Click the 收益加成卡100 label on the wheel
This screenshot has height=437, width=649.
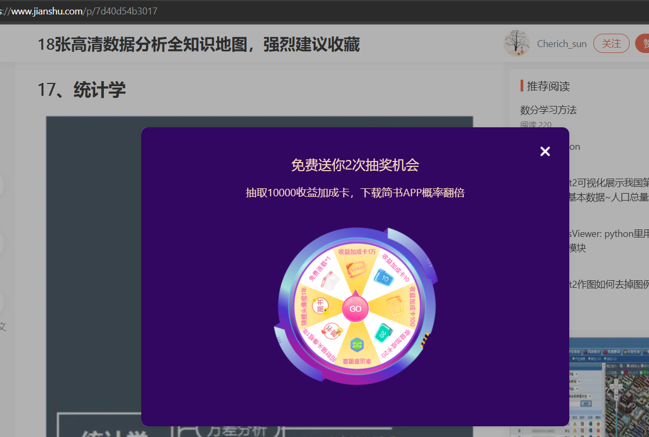point(412,306)
